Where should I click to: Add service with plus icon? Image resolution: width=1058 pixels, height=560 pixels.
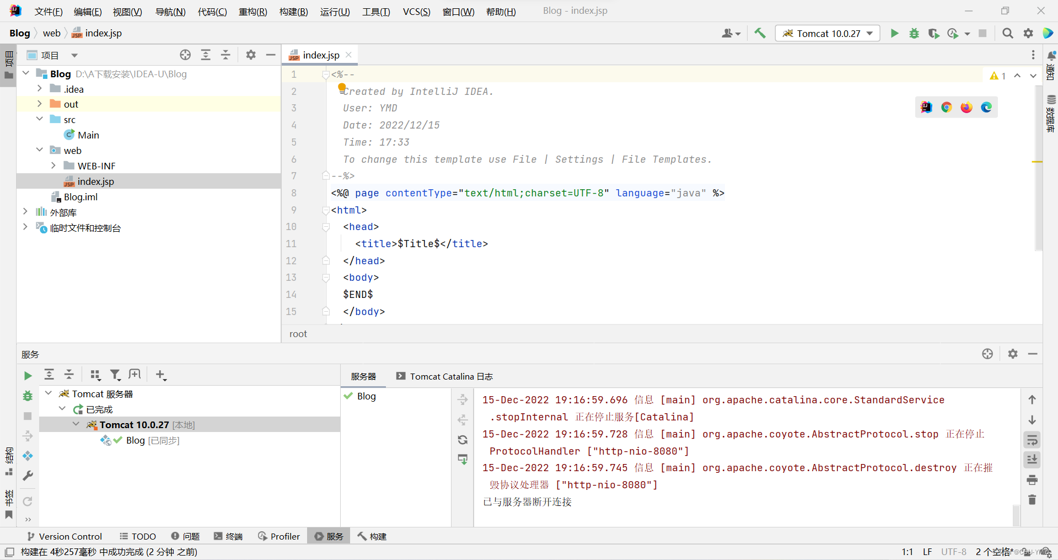click(160, 375)
